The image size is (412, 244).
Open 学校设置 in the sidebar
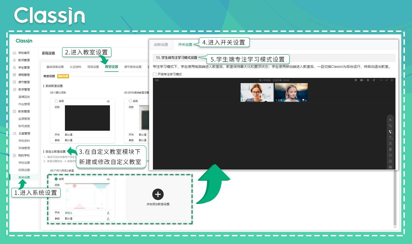(24, 163)
